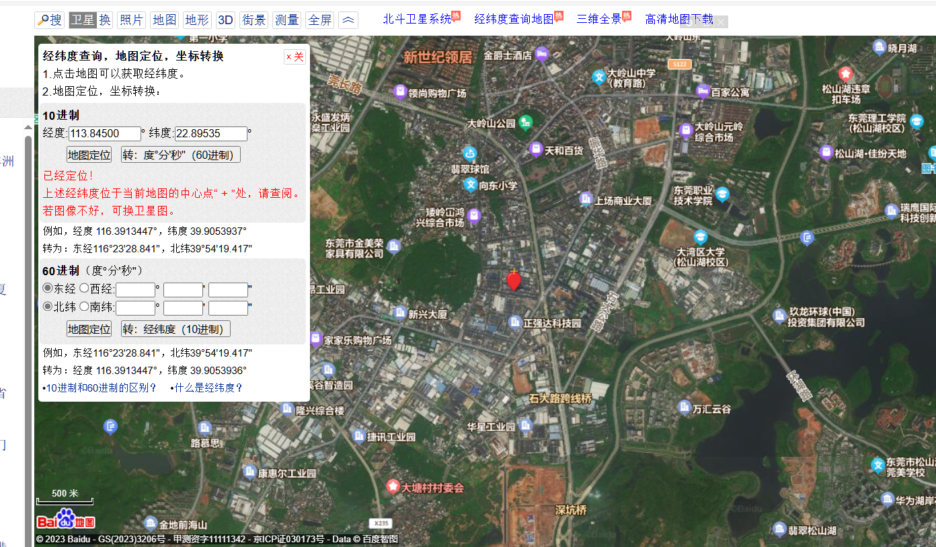The image size is (936, 547).
Task: Select the 南纬 radio button
Action: click(84, 306)
